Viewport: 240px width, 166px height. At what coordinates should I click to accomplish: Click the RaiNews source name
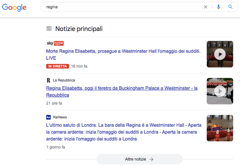coord(60,117)
